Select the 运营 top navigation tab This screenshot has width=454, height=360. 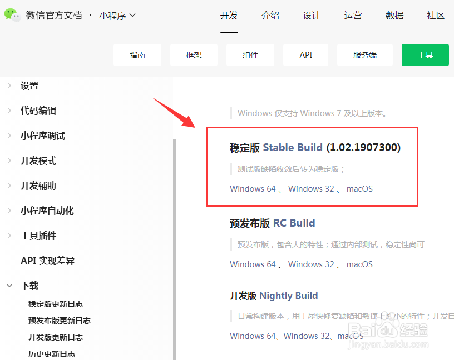point(353,16)
